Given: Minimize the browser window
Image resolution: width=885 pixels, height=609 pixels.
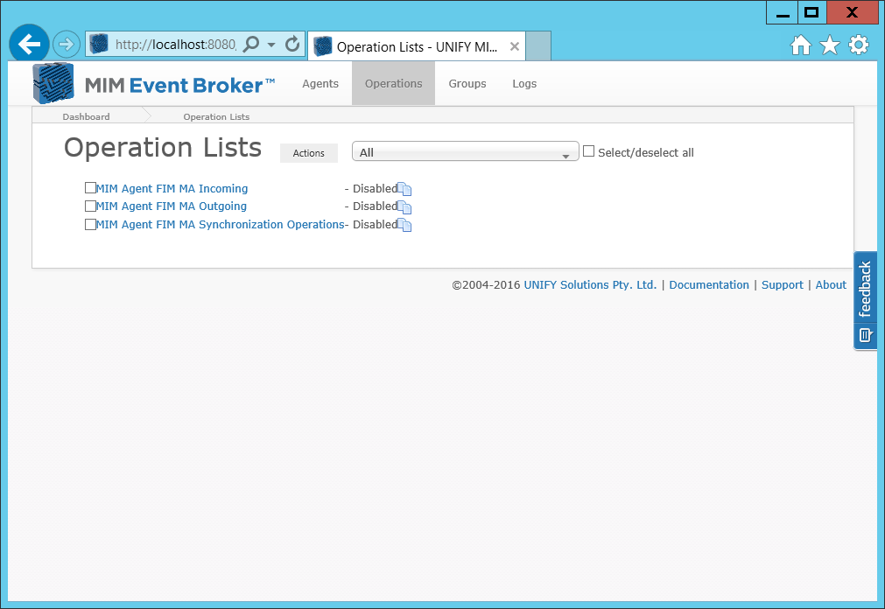Looking at the screenshot, I should click(x=783, y=12).
